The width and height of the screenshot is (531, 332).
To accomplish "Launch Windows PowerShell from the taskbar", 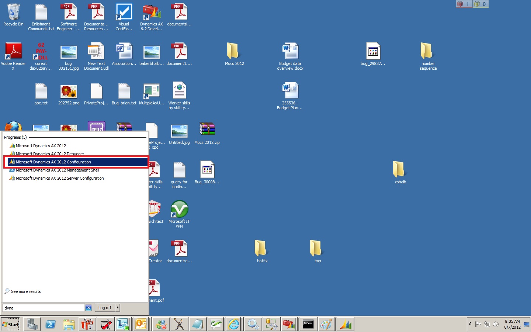I will (x=51, y=325).
